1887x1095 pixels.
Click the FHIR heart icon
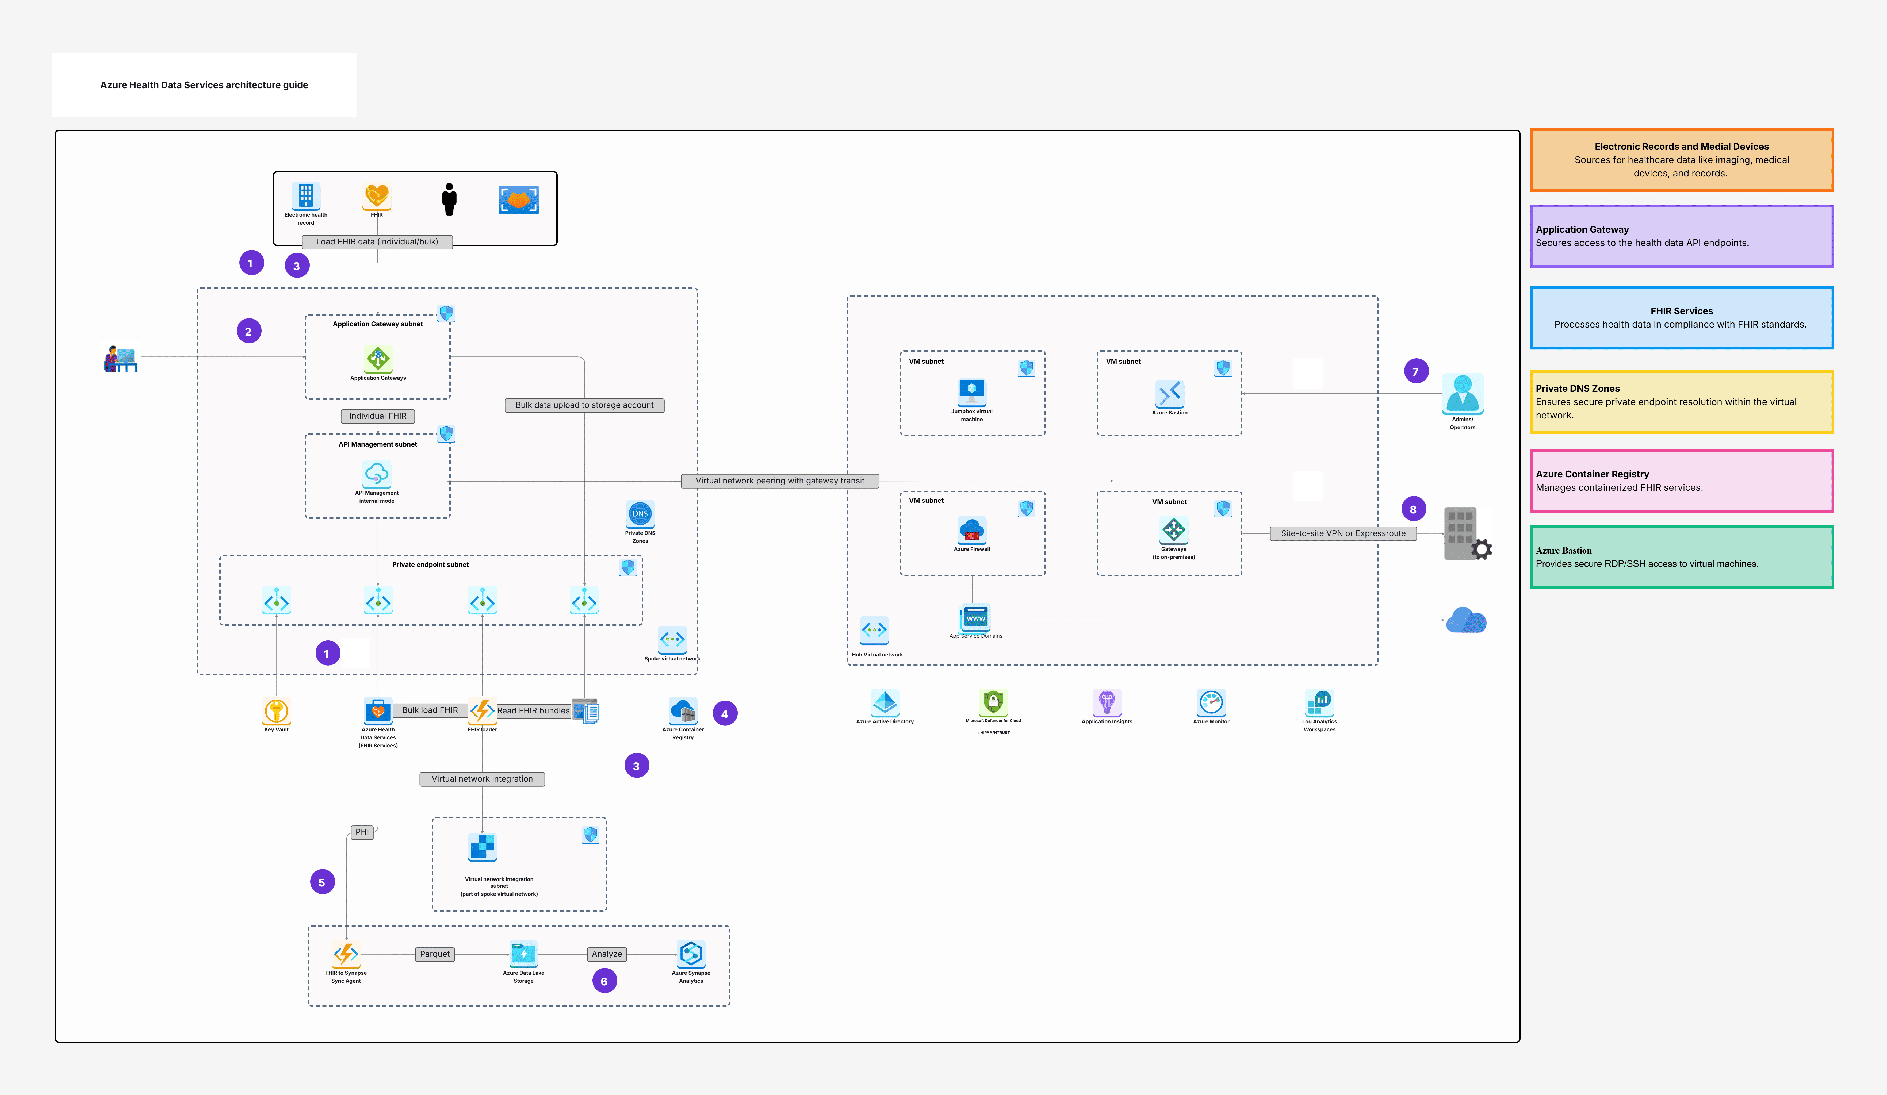click(x=377, y=196)
